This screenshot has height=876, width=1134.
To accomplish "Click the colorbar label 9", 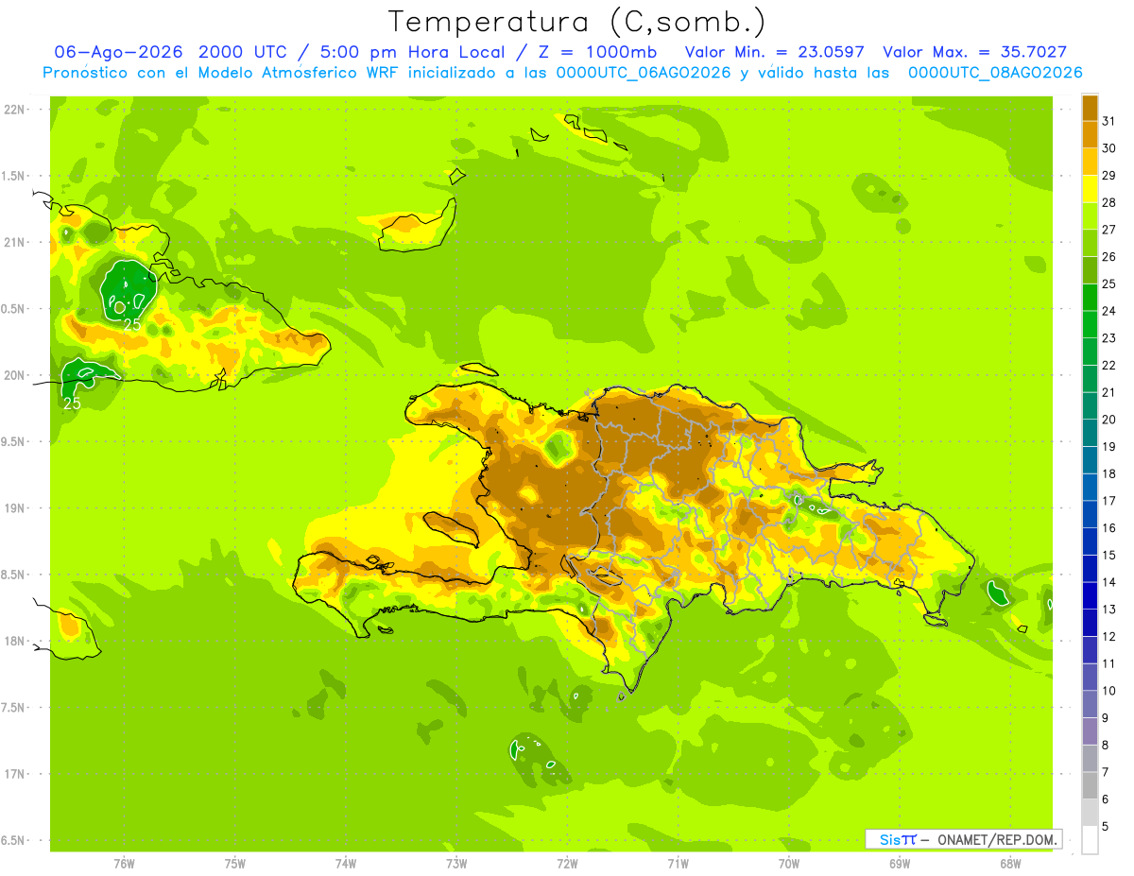I will 1106,718.
